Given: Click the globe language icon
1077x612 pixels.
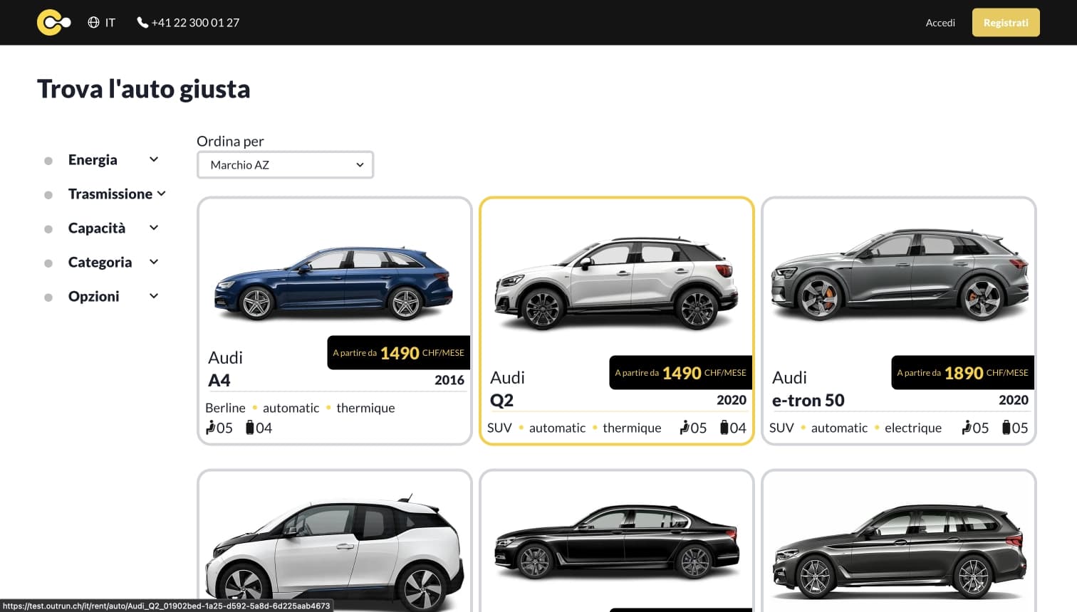Looking at the screenshot, I should pyautogui.click(x=93, y=23).
